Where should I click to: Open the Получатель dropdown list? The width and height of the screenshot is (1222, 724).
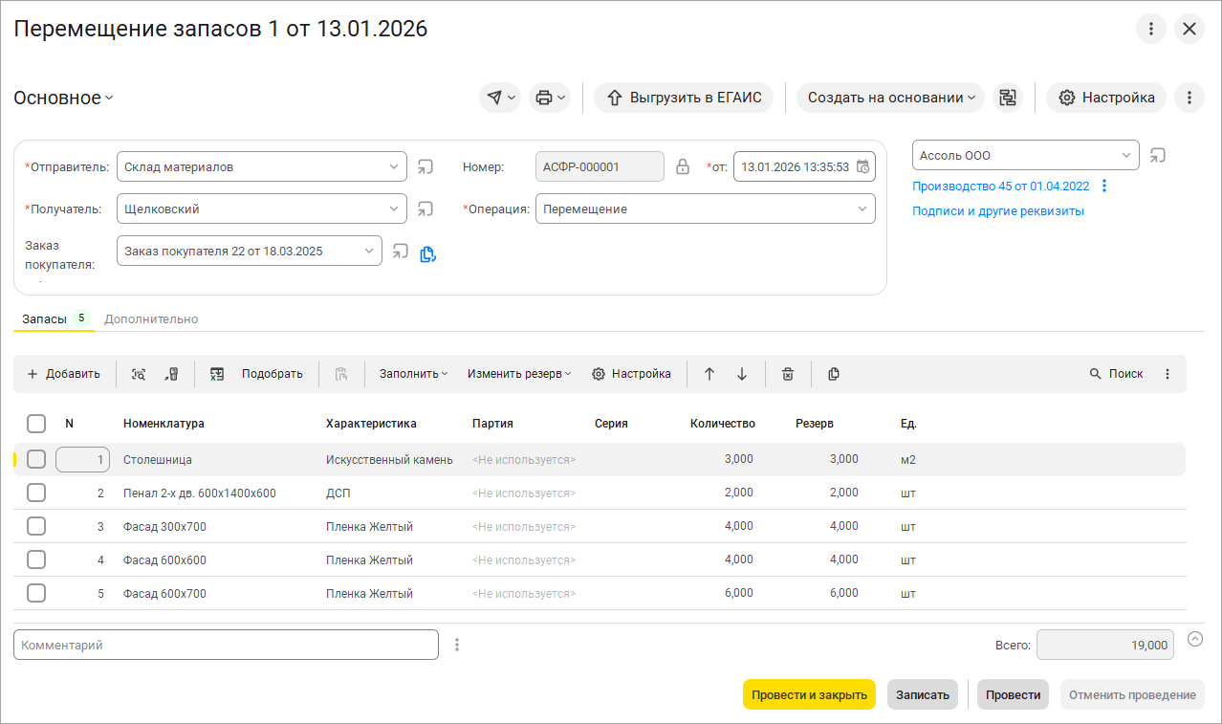[394, 208]
